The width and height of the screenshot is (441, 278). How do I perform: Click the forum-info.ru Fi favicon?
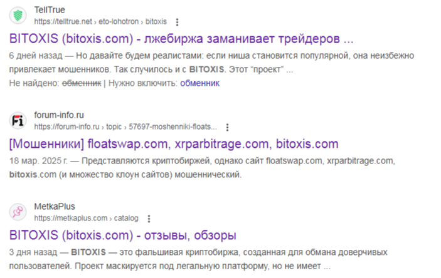tap(18, 121)
